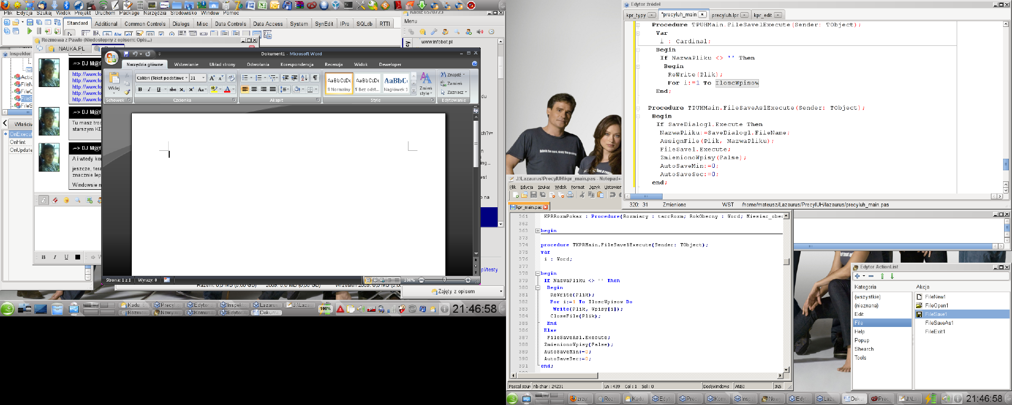Open Word help question mark icon
This screenshot has width=1012, height=405.
pyautogui.click(x=474, y=64)
